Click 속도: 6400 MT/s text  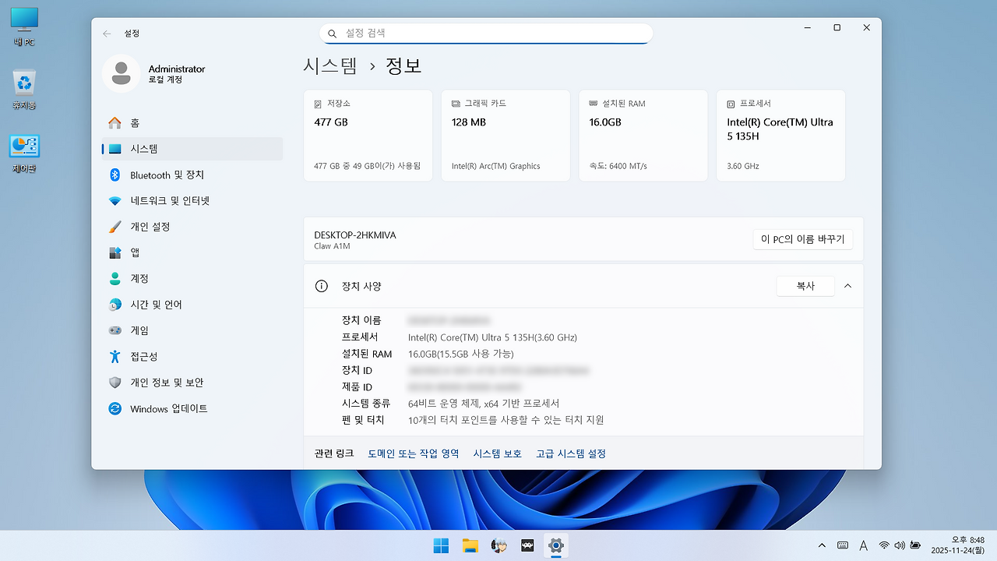(618, 166)
